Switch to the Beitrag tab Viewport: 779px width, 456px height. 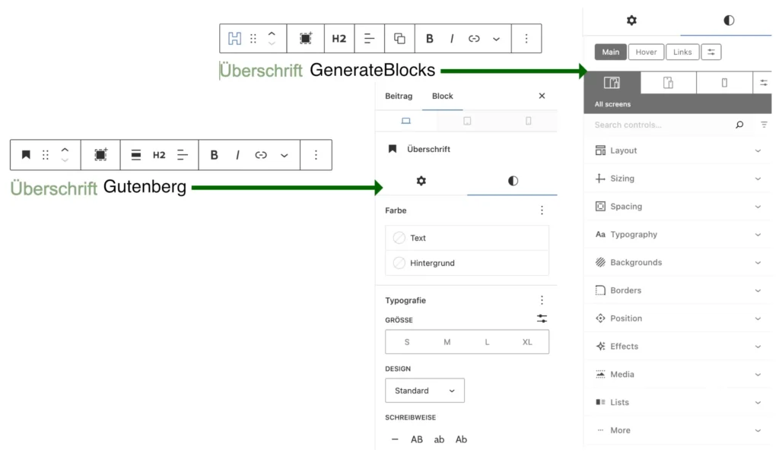click(399, 97)
